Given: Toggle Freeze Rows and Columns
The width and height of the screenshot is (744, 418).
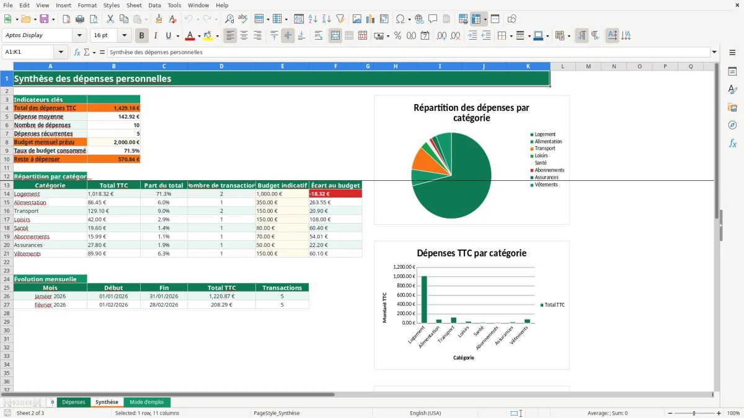Looking at the screenshot, I should 476,19.
